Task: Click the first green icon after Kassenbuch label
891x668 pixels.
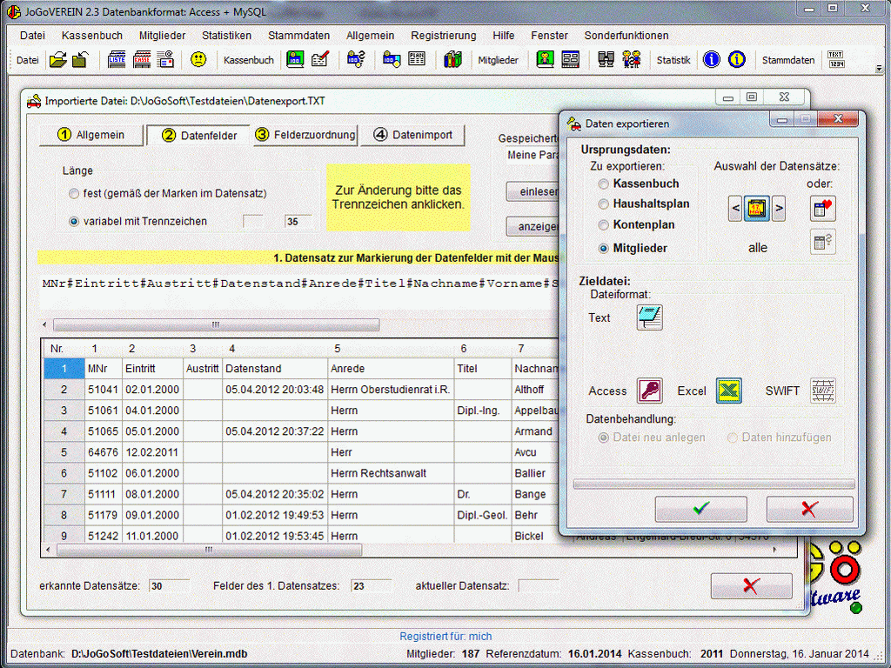Action: point(295,60)
